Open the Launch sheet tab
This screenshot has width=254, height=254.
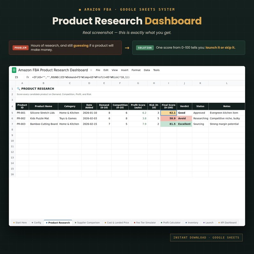point(209,223)
